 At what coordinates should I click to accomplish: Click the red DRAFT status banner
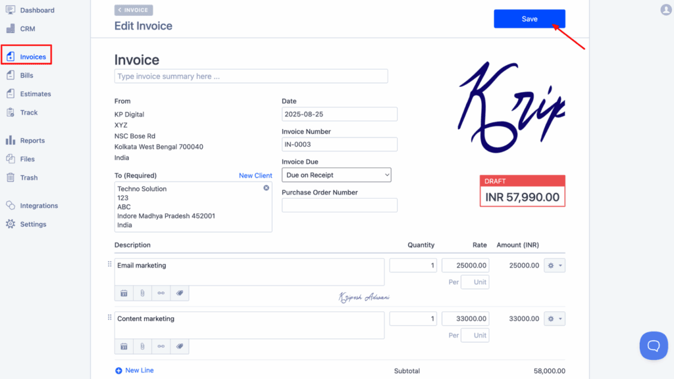pos(522,180)
